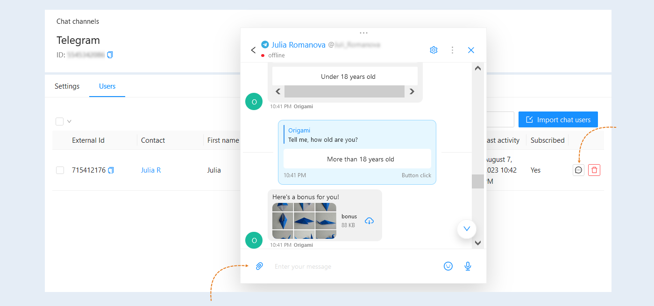This screenshot has width=654, height=306.
Task: Copy the Telegram channel ID
Action: pos(110,55)
